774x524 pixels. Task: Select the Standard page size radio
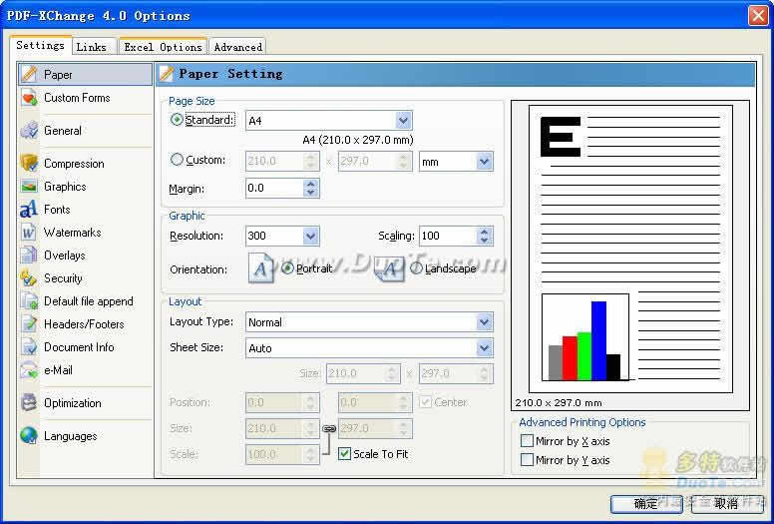click(x=177, y=120)
